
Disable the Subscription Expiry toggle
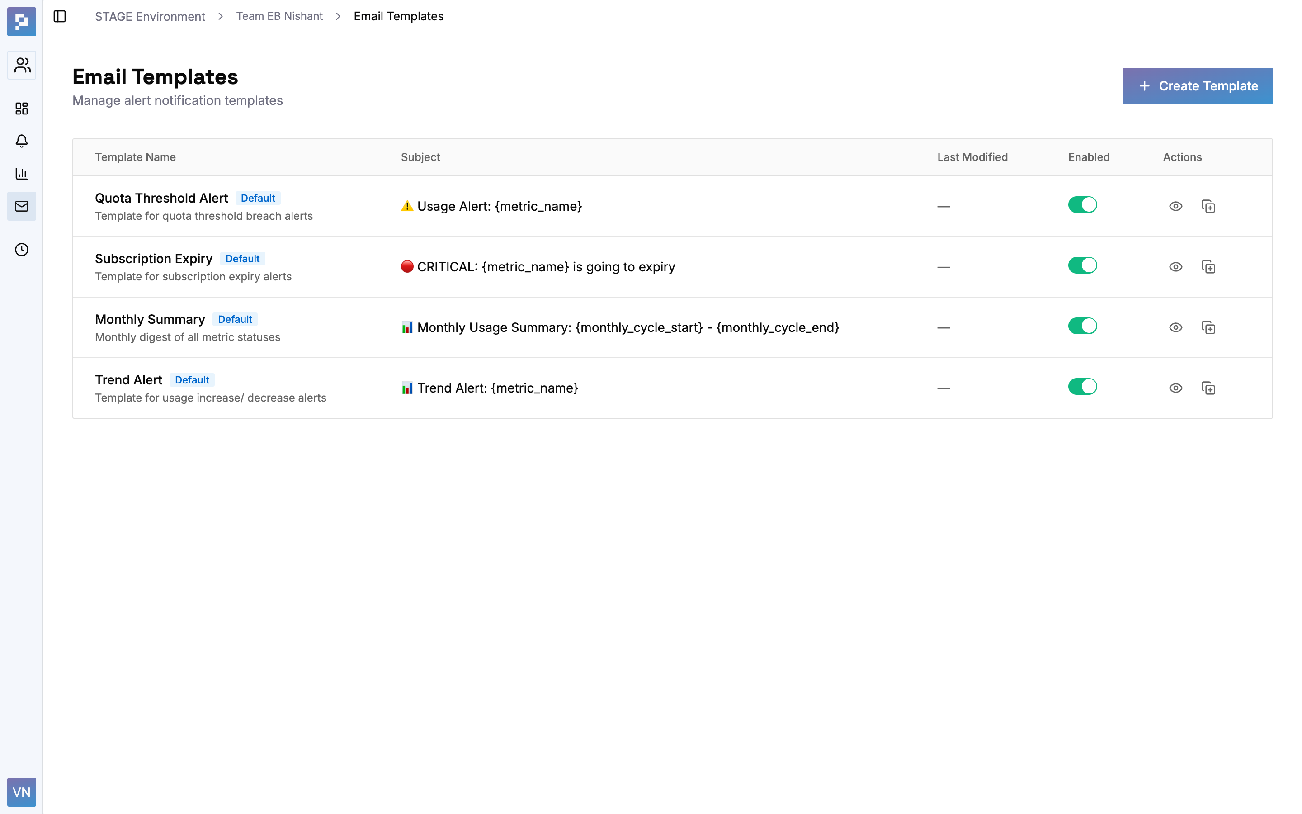1082,265
